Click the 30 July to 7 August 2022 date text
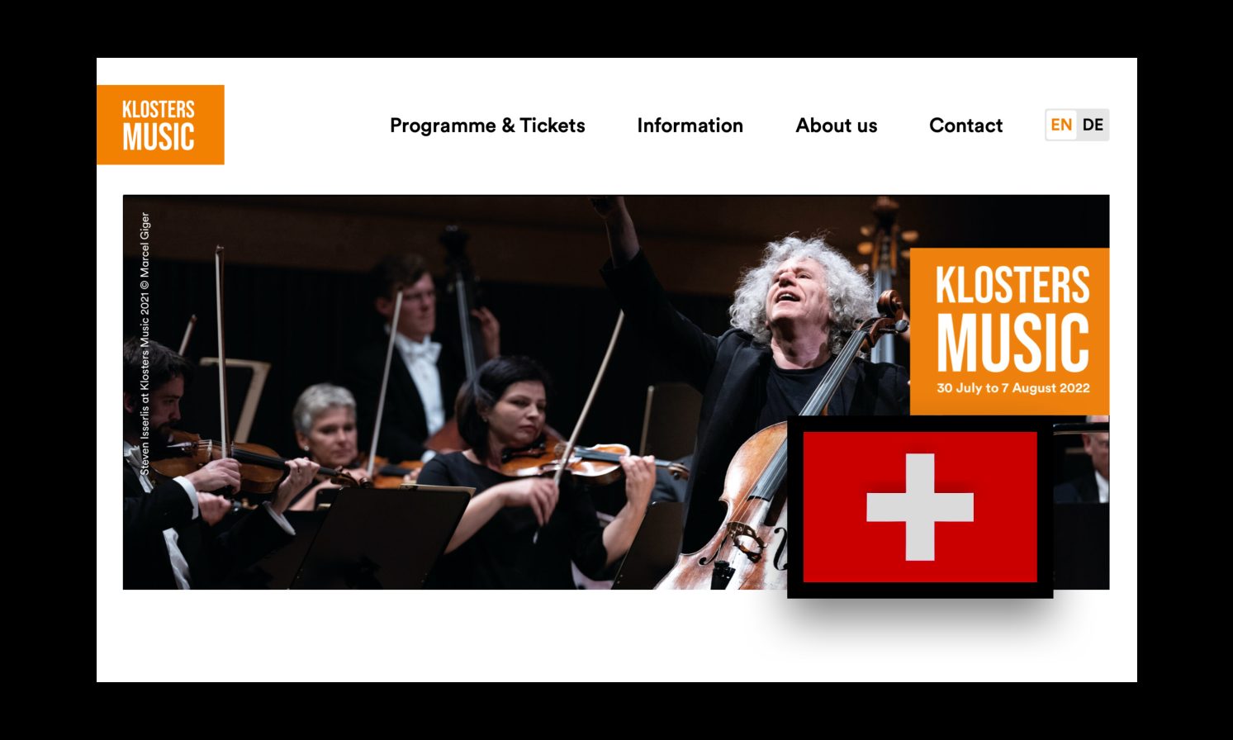The width and height of the screenshot is (1233, 740). click(x=1013, y=388)
